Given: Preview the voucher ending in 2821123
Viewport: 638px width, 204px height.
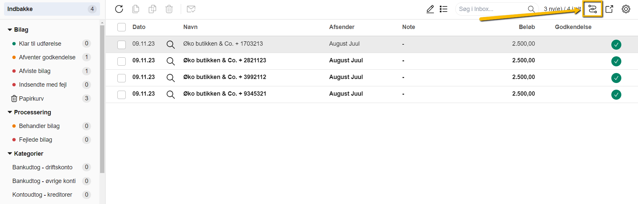Looking at the screenshot, I should click(171, 61).
